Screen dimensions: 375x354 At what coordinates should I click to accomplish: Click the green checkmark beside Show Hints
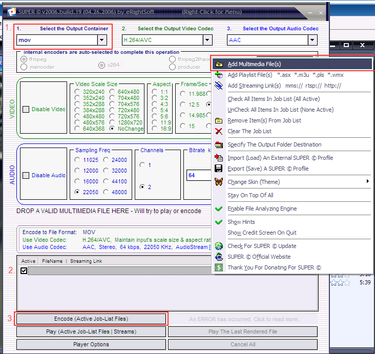coord(219,222)
